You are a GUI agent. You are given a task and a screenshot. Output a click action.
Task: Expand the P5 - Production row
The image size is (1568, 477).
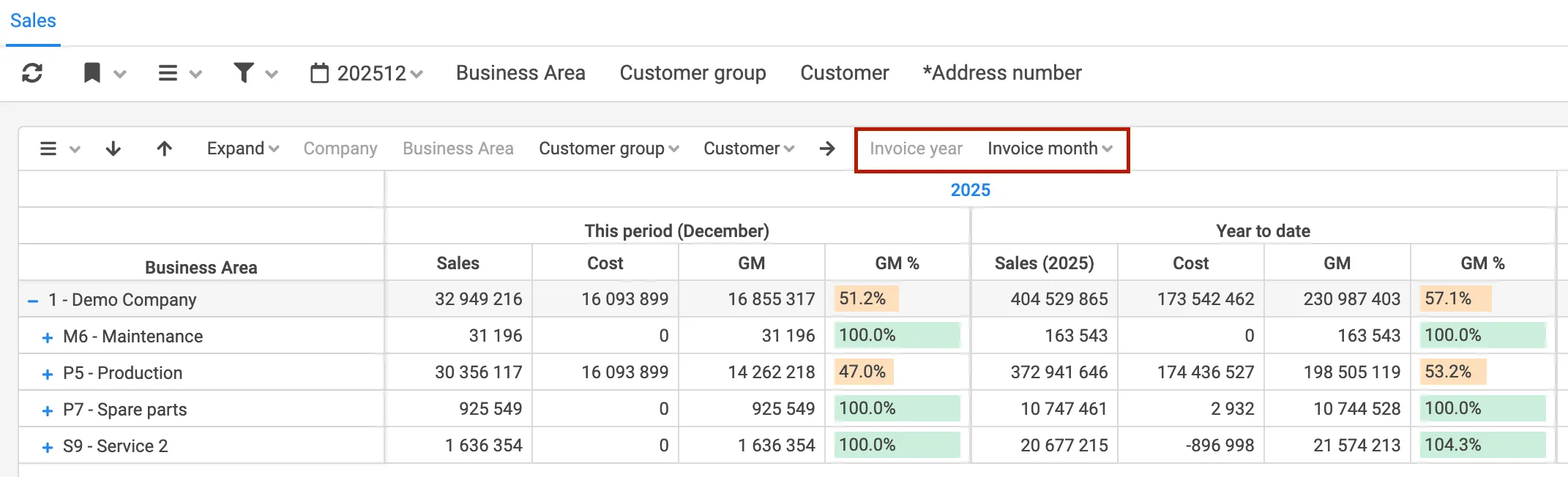pyautogui.click(x=48, y=374)
